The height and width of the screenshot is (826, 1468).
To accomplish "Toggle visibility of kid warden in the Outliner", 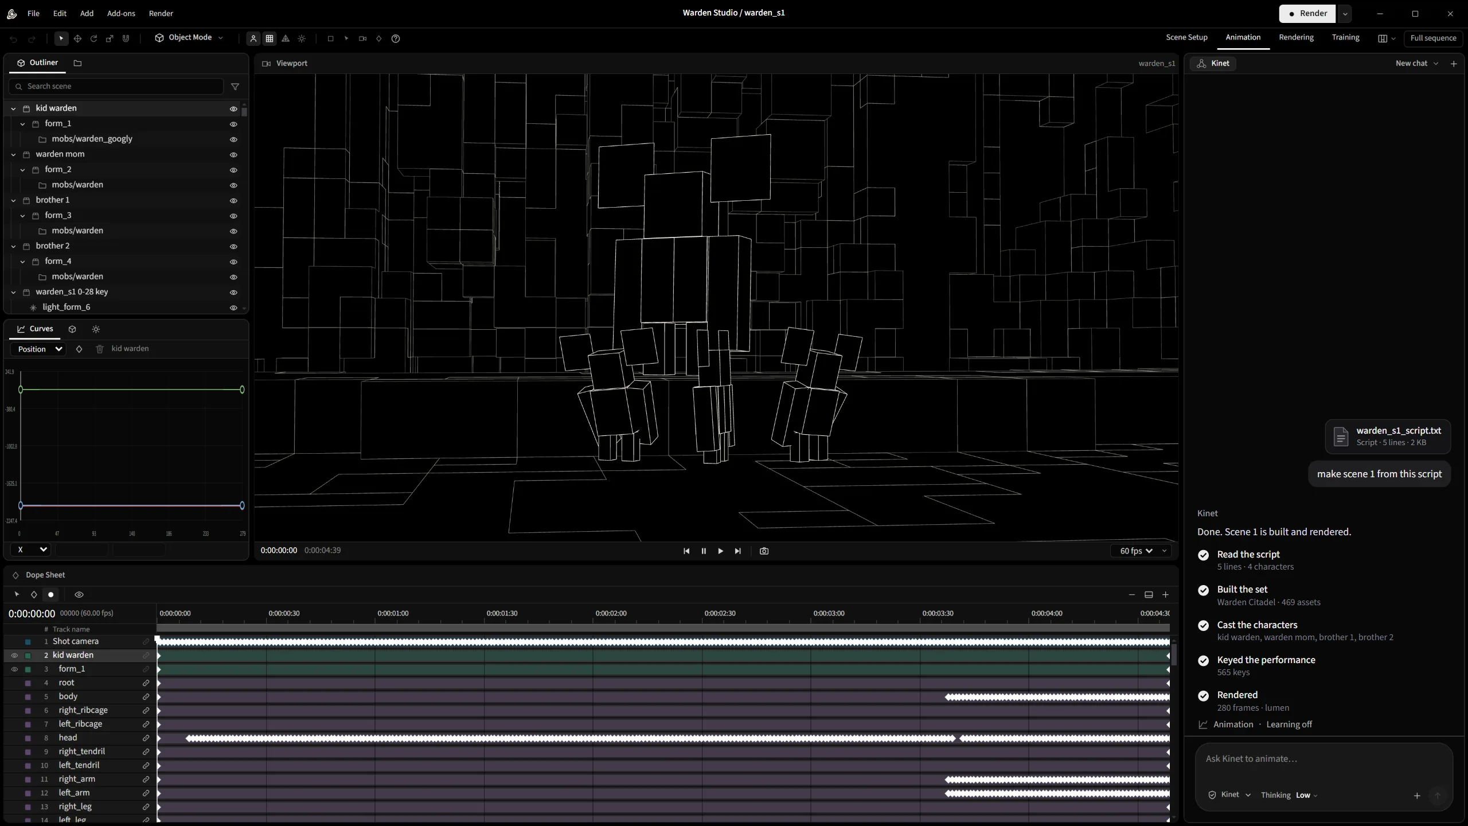I will click(233, 109).
